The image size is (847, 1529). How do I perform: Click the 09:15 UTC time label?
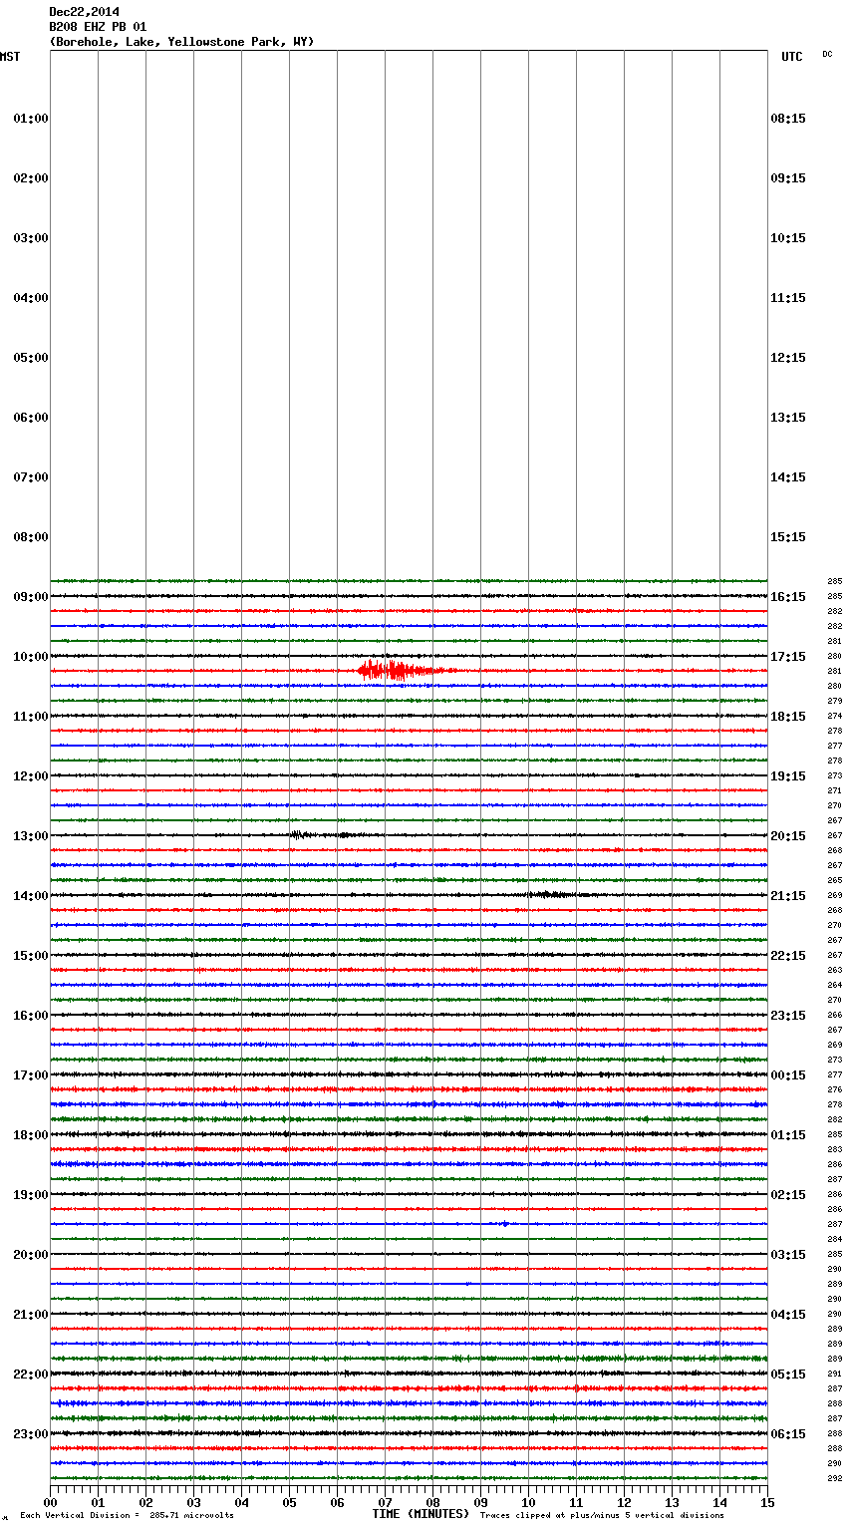click(788, 178)
